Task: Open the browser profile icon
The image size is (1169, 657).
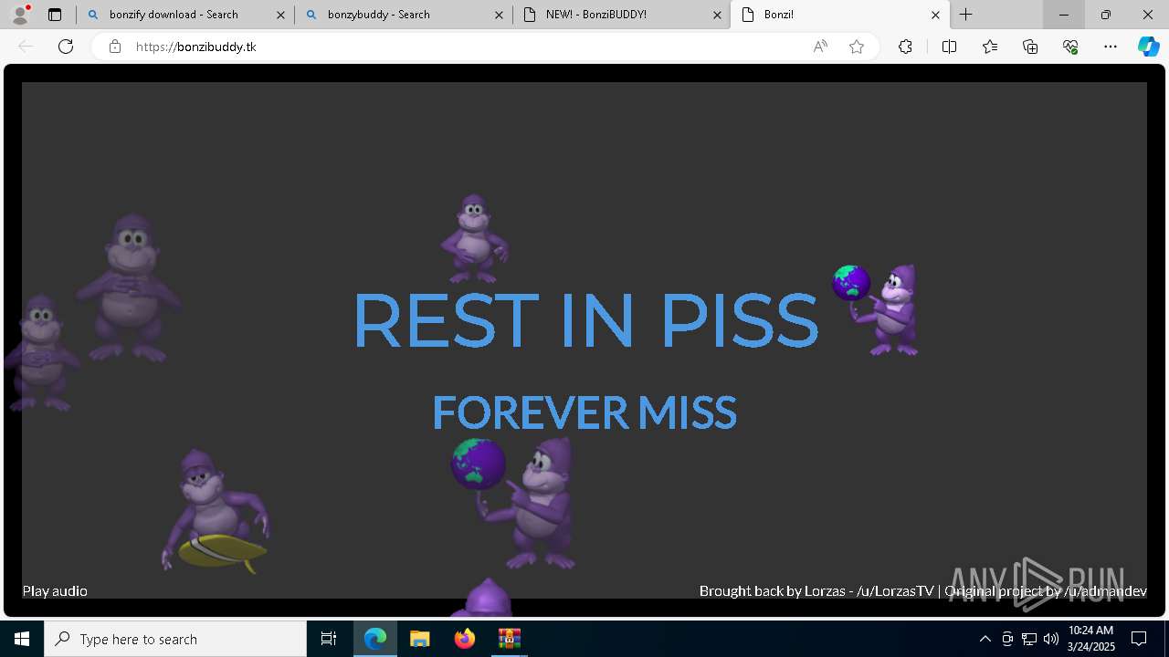Action: [20, 15]
